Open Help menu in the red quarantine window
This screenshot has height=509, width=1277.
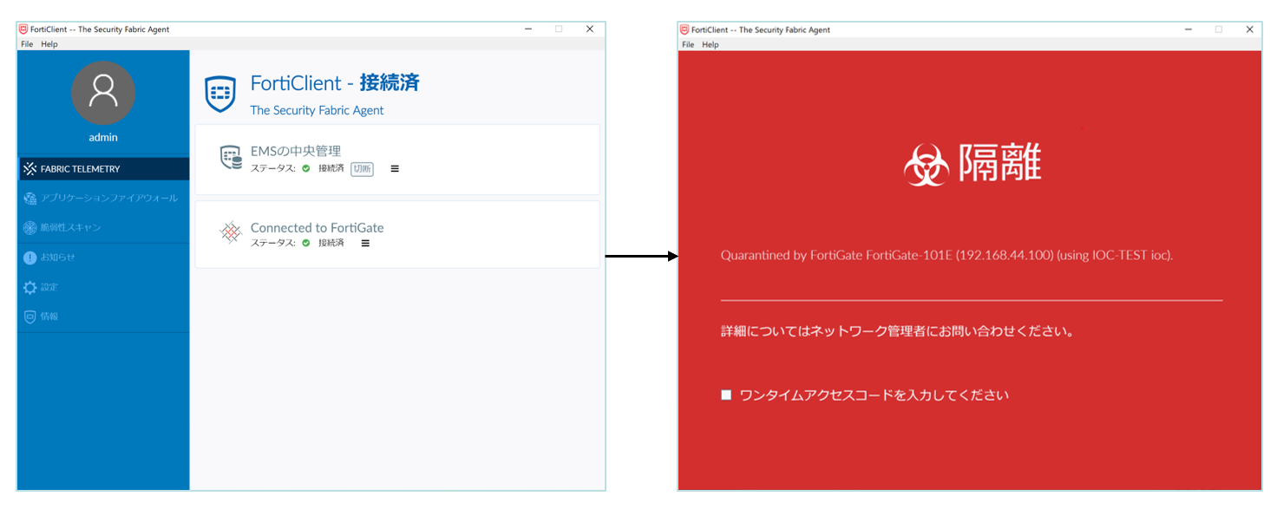[711, 45]
